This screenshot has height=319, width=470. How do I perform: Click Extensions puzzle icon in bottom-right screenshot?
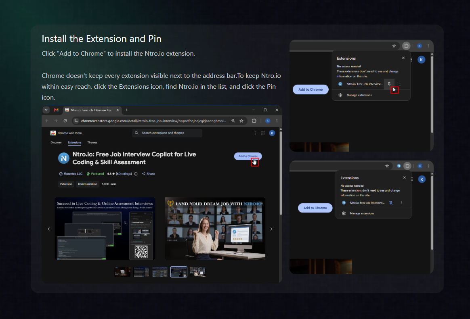pyautogui.click(x=407, y=166)
